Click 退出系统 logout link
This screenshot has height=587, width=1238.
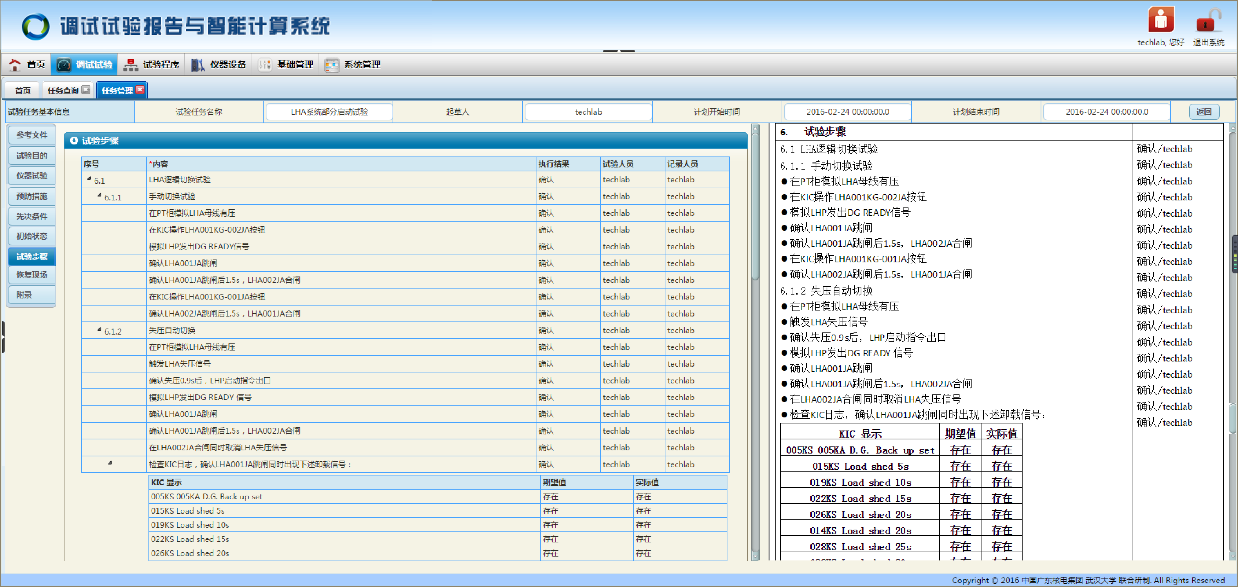coord(1208,42)
